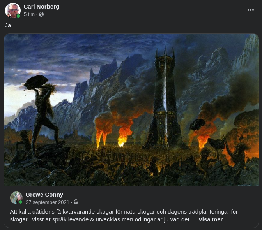Open the 27 september 2021 date link
The width and height of the screenshot is (262, 230).
coord(48,202)
